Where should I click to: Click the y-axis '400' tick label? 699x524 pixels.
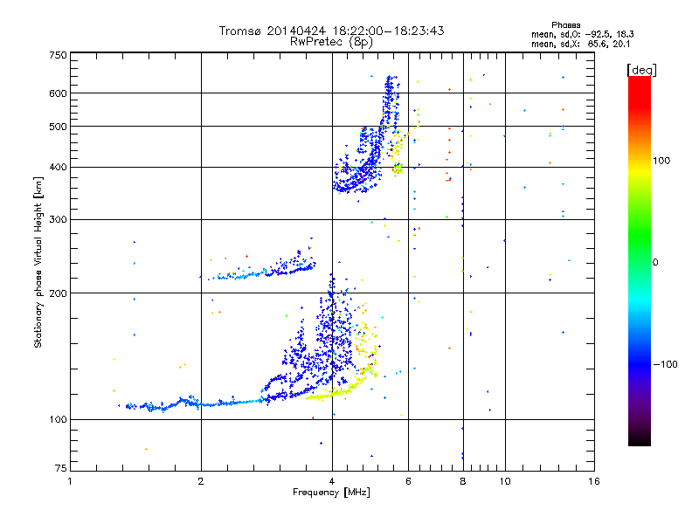coord(58,168)
